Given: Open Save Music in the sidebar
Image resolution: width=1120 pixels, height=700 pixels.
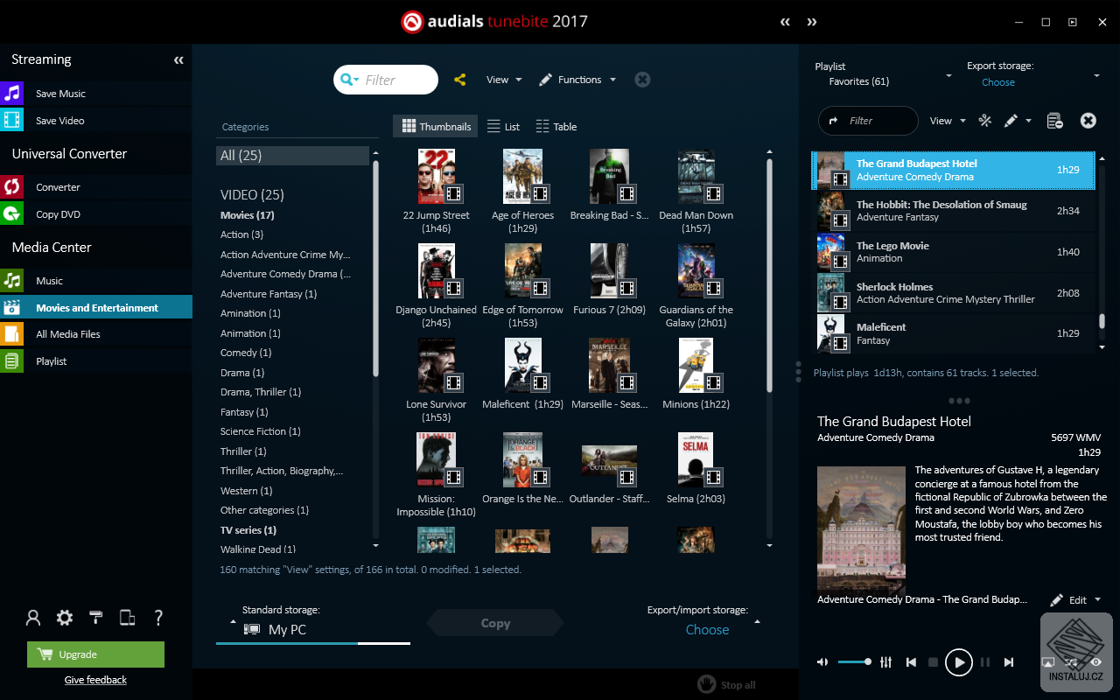Looking at the screenshot, I should pos(96,94).
